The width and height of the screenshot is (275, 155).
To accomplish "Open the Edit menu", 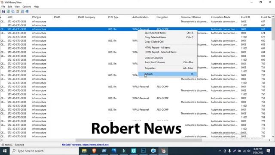I will click(10, 7).
